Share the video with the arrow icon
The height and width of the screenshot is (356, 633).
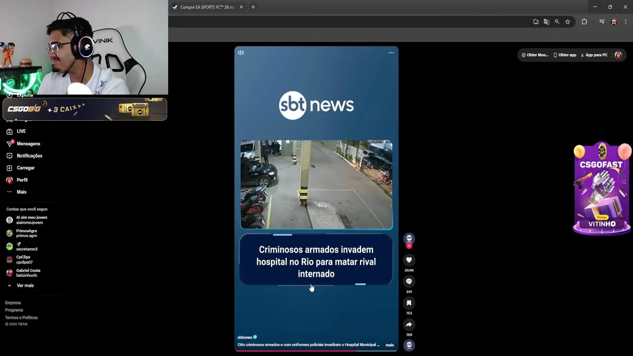(409, 324)
